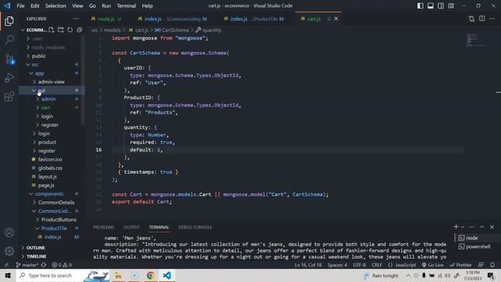Open Explorer views and more actions menu

pyautogui.click(x=76, y=19)
